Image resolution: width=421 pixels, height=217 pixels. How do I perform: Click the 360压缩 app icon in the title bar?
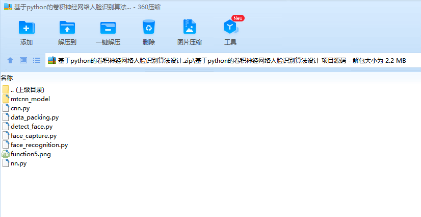[8, 7]
